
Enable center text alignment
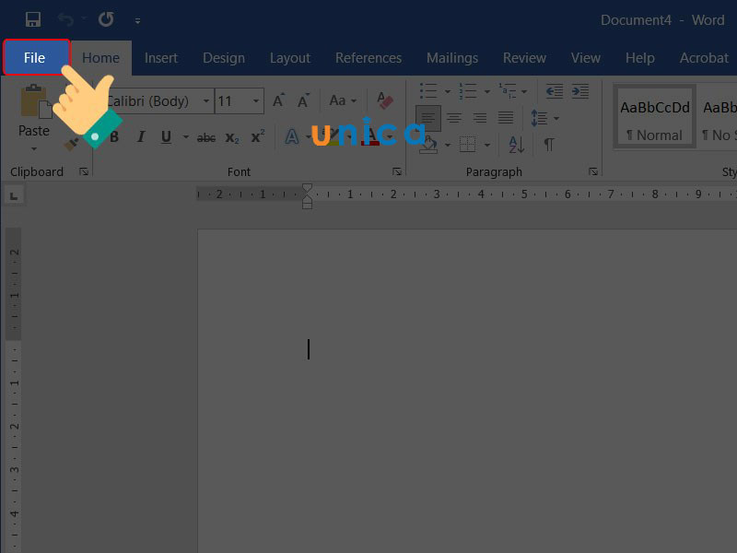coord(454,115)
